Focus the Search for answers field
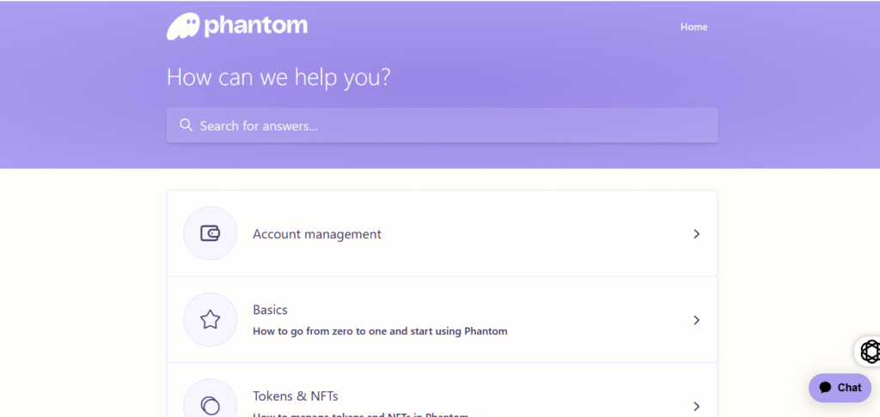880x417 pixels. click(442, 125)
